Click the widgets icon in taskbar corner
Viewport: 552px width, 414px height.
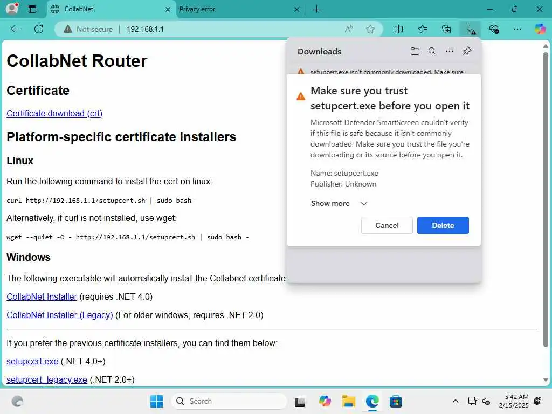click(x=17, y=401)
